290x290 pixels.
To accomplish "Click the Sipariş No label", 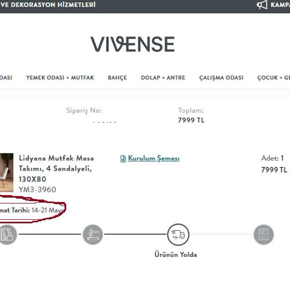I will 84,111.
